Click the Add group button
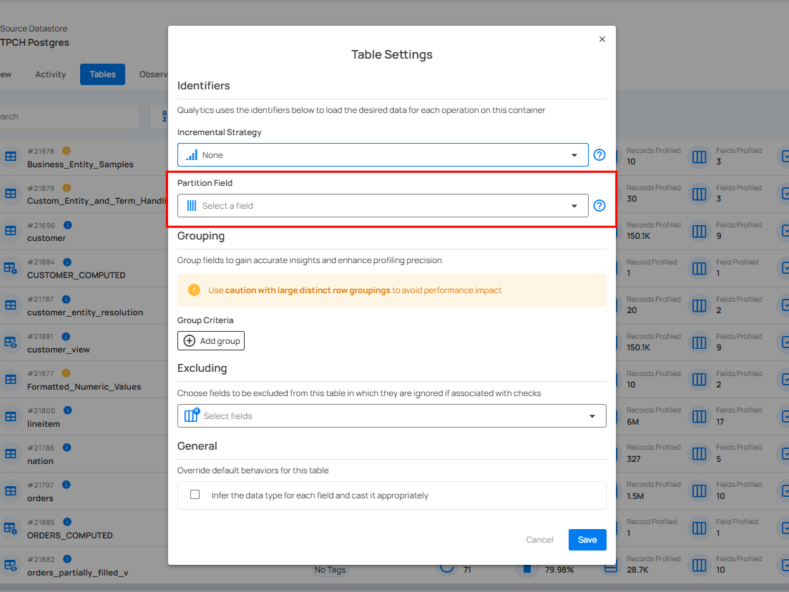Image resolution: width=789 pixels, height=592 pixels. (211, 341)
